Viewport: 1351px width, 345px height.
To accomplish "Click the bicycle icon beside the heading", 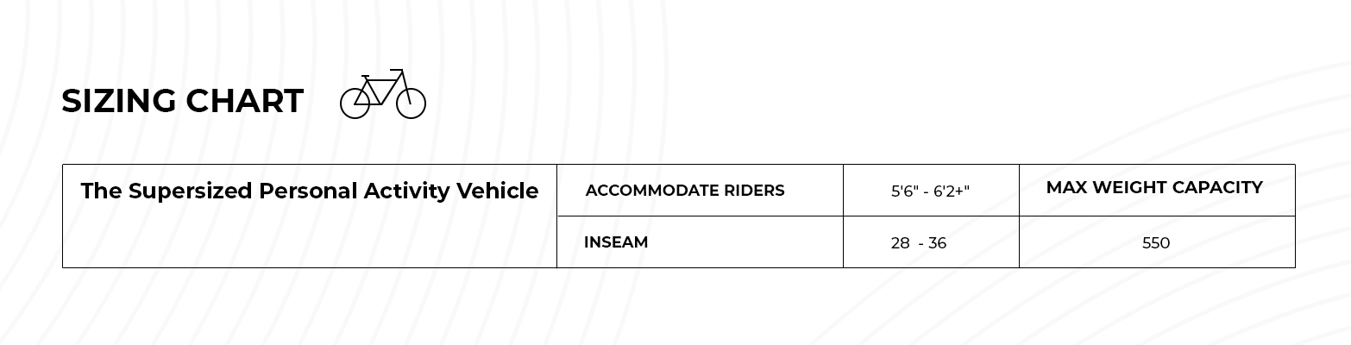I will (x=383, y=94).
